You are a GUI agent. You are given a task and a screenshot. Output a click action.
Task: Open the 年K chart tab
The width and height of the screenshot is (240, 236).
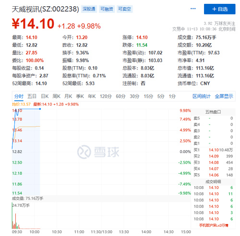tap(92, 96)
